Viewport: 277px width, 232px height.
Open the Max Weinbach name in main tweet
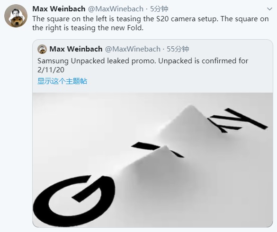[59, 9]
